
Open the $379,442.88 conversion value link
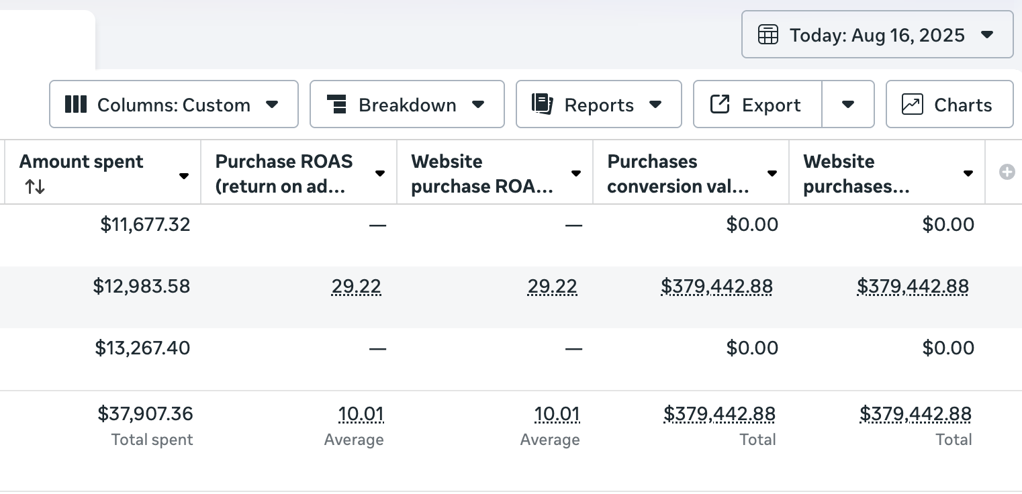(716, 286)
